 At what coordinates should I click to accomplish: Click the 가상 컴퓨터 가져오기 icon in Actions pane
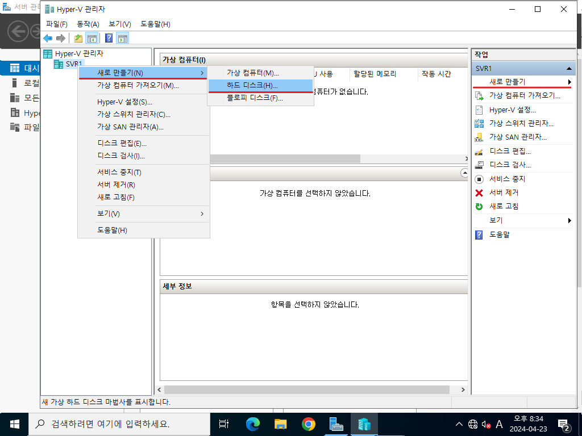(x=479, y=95)
